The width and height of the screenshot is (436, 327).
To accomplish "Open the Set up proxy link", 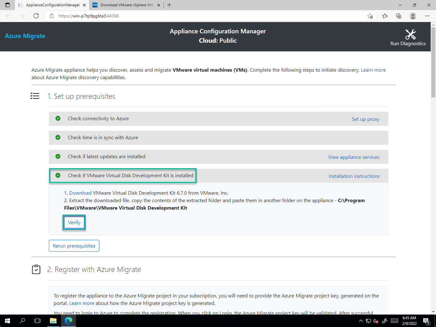I will tap(366, 119).
